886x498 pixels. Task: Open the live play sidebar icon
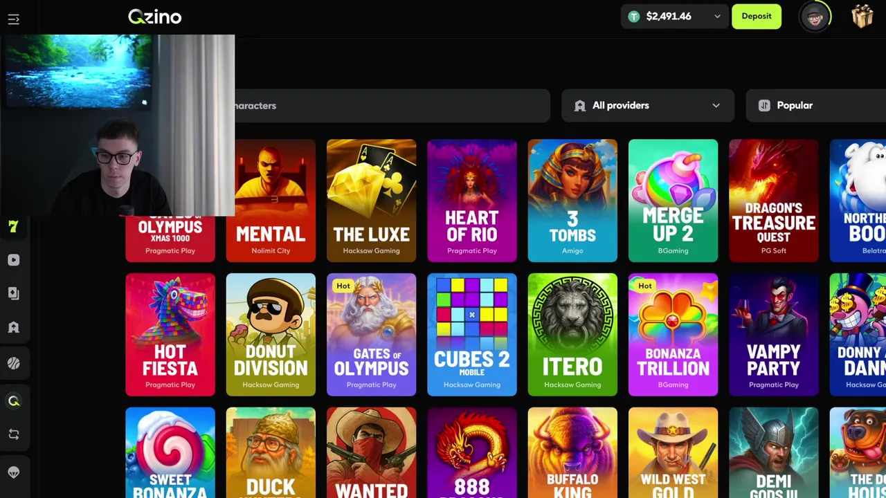point(13,260)
